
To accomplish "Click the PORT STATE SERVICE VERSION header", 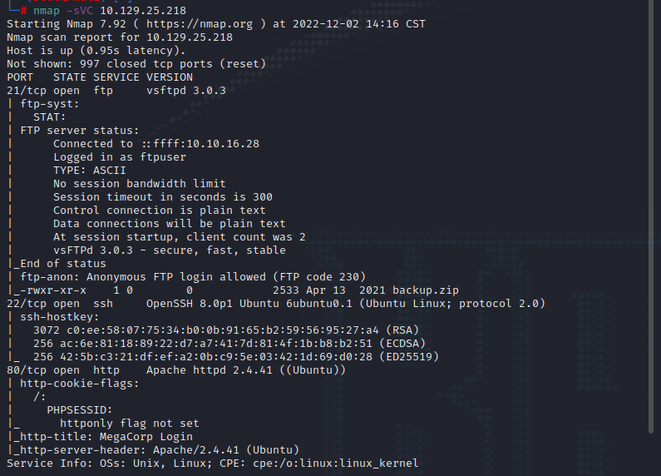I will (x=99, y=77).
